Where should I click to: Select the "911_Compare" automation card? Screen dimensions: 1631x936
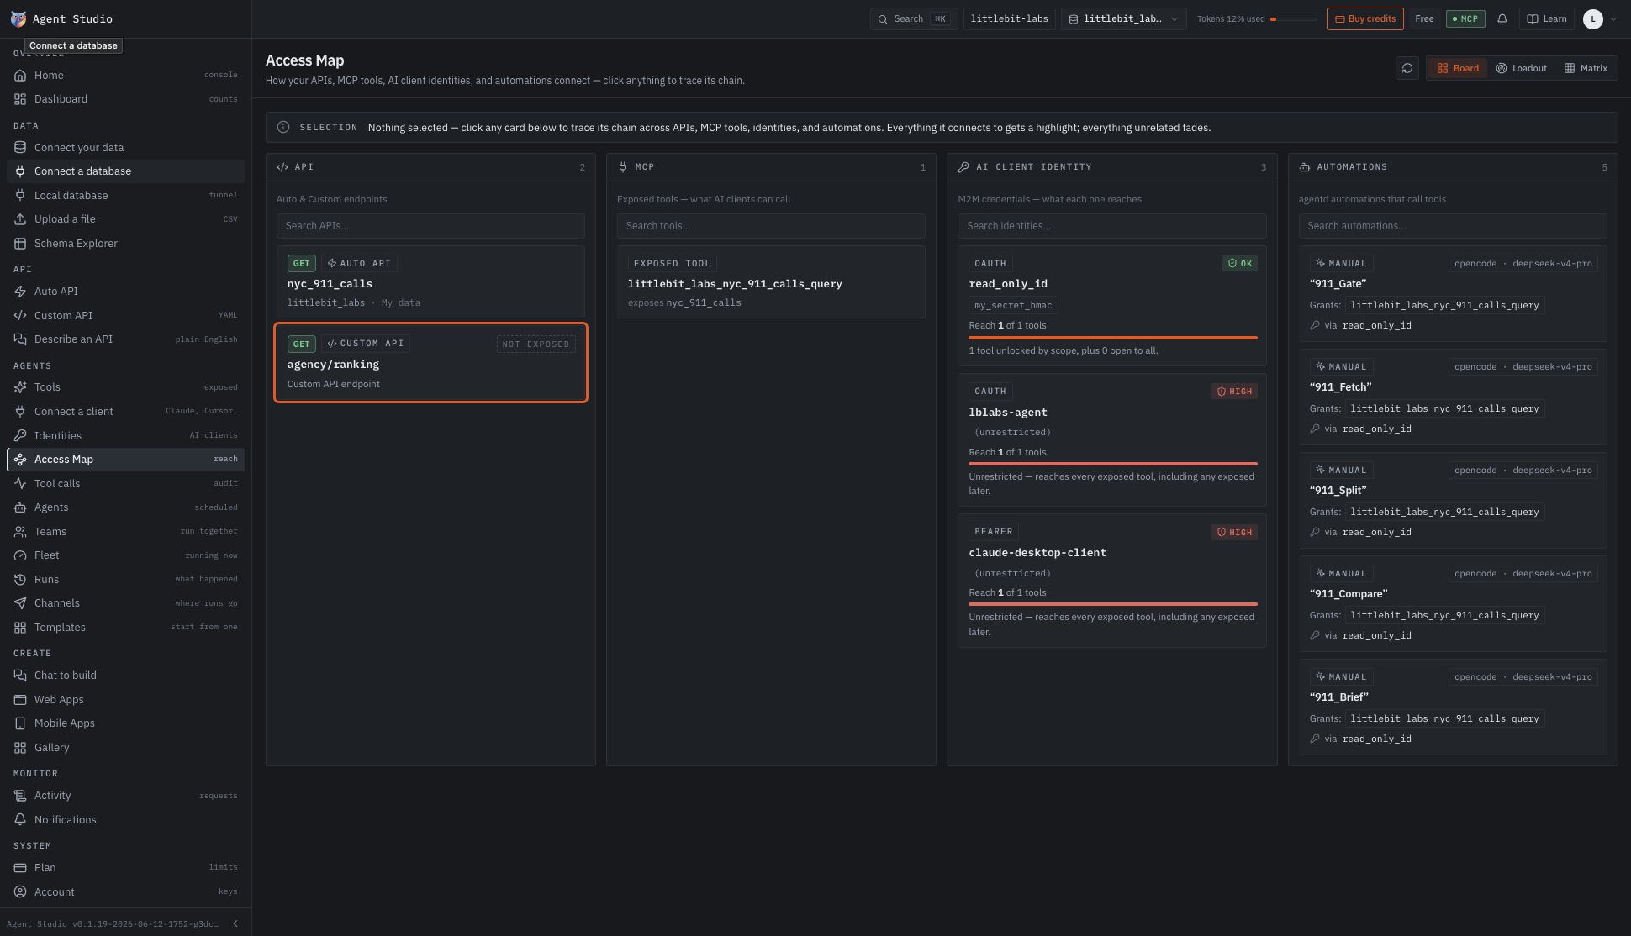pyautogui.click(x=1453, y=604)
